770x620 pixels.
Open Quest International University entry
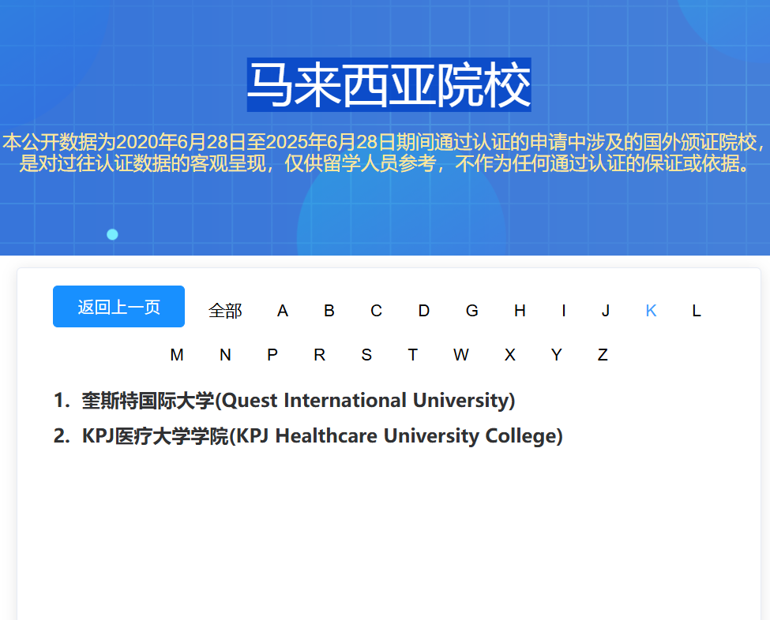pos(298,401)
